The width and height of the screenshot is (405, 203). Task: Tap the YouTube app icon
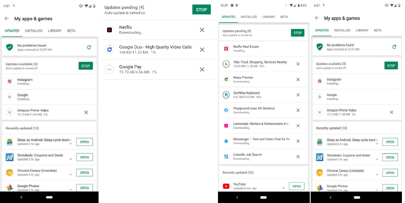226,186
